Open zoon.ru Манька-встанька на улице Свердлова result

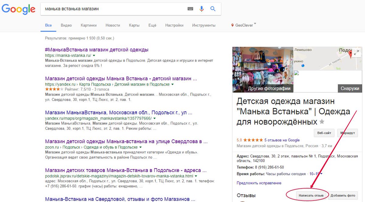[x=126, y=141]
